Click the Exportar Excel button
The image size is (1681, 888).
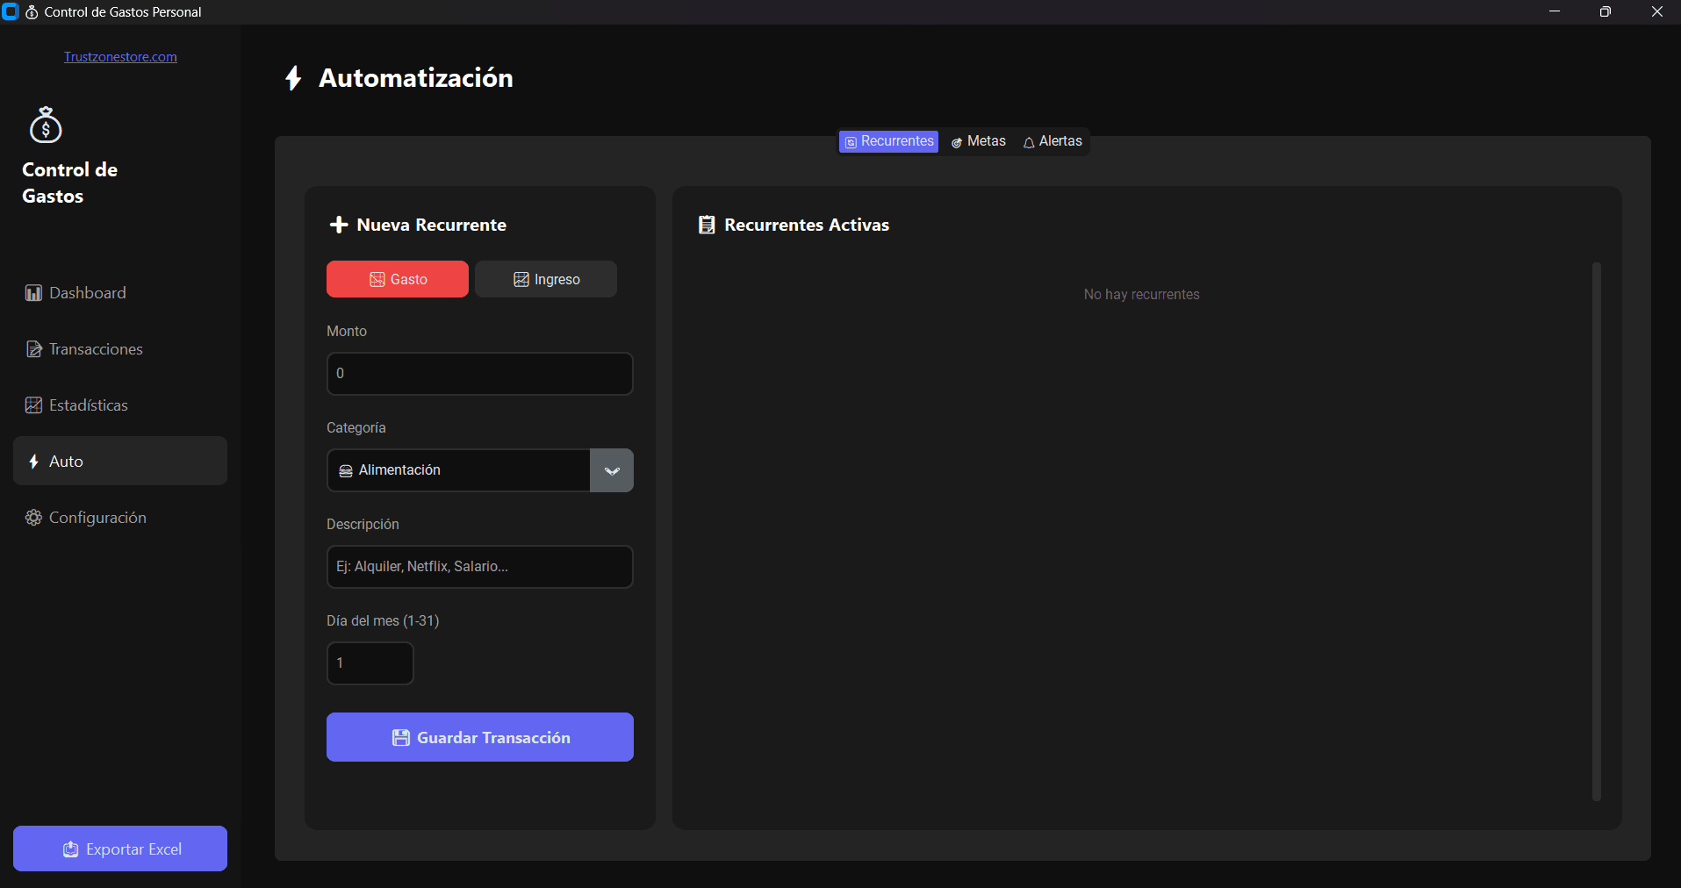click(x=120, y=849)
